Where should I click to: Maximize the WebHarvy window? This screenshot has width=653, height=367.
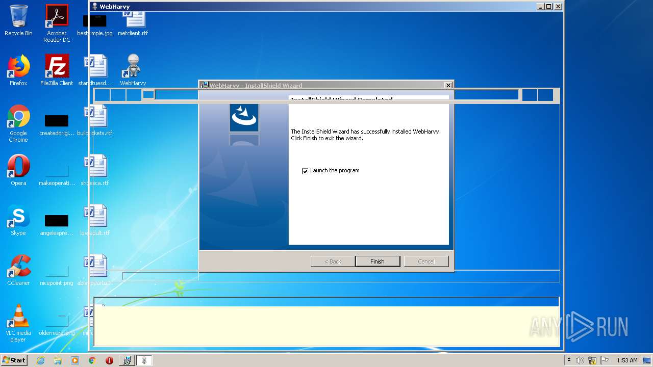pos(549,7)
